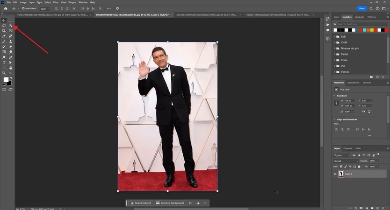Select the Eyedropper tool

pos(4,36)
